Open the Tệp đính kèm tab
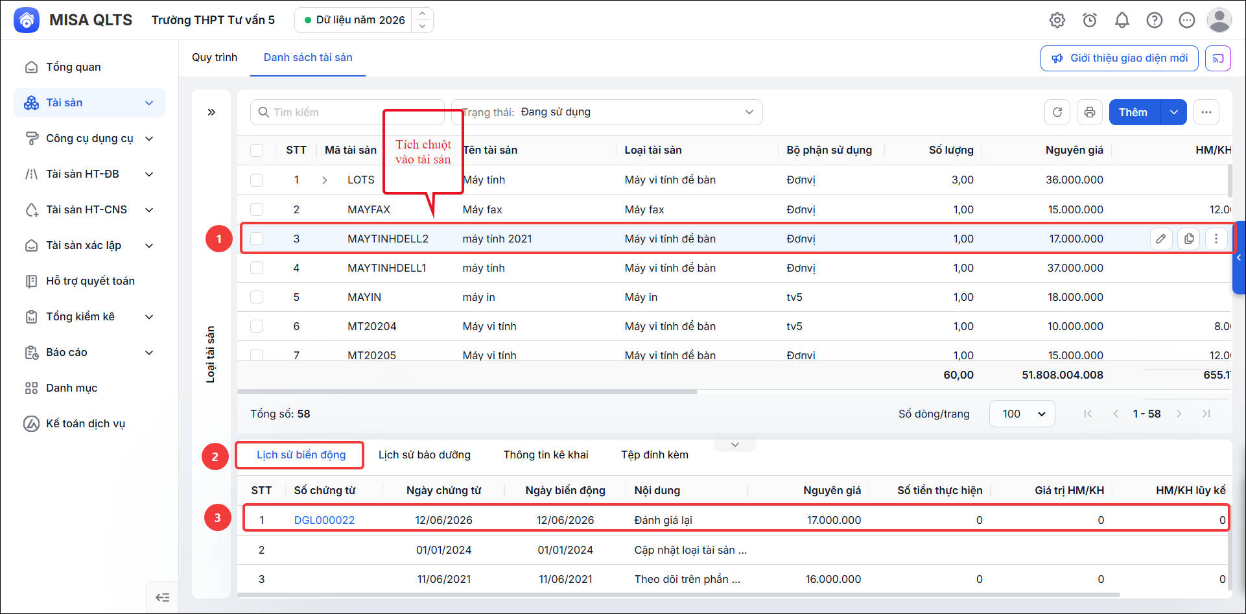Viewport: 1246px width, 614px height. [655, 455]
